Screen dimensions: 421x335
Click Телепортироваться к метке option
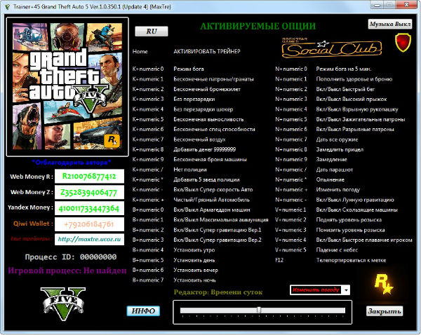point(351,260)
